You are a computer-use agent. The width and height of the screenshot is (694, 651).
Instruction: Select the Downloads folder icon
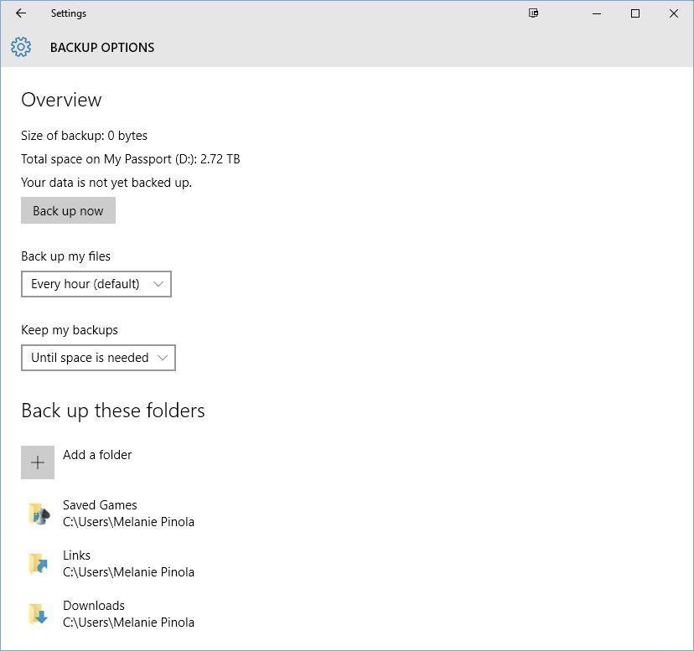pos(38,614)
